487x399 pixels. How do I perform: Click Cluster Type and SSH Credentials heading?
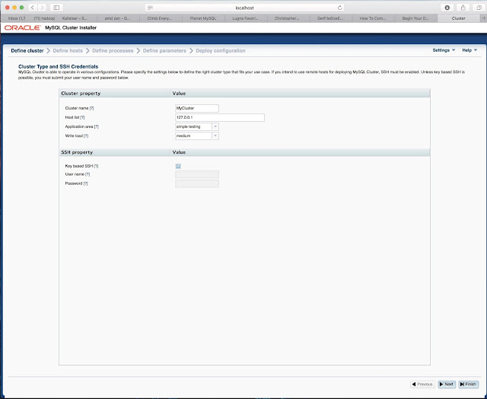coord(59,66)
